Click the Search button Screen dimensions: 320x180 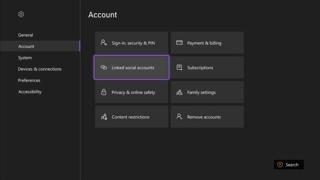tap(289, 164)
